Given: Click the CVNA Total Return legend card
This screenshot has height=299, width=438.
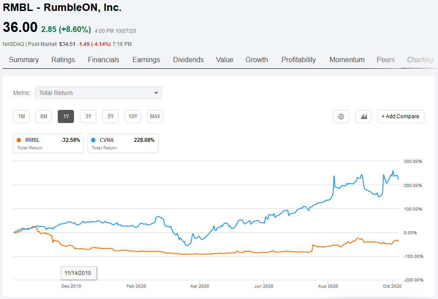Looking at the screenshot, I should pyautogui.click(x=123, y=143).
